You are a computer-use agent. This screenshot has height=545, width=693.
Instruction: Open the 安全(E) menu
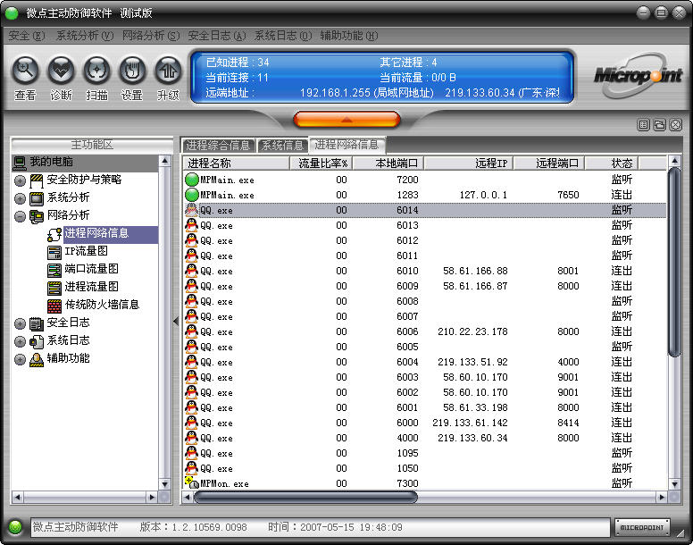point(27,36)
